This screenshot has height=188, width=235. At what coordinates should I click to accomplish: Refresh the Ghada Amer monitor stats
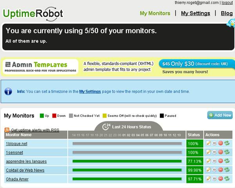pos(227,179)
